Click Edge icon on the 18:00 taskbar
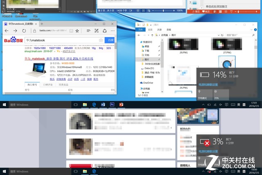 click(94, 171)
